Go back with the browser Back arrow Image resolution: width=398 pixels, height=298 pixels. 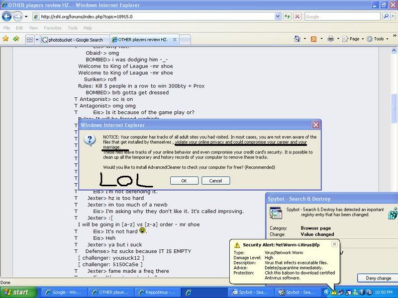coord(7,17)
